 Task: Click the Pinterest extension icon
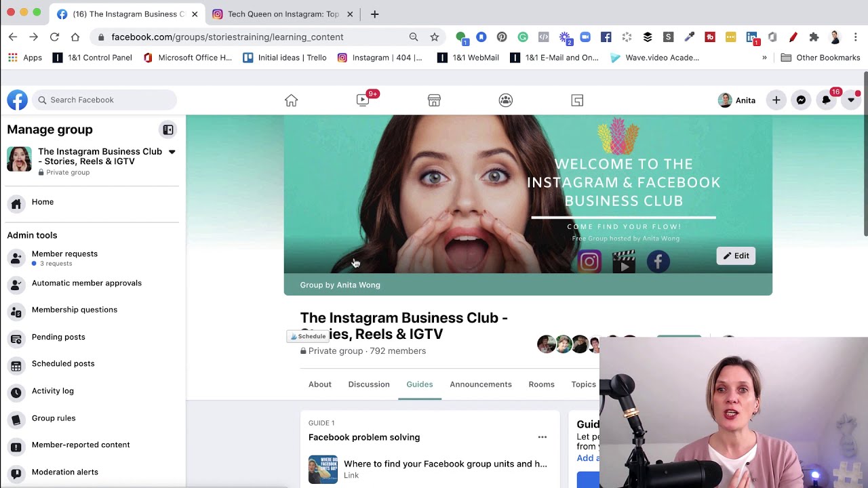click(502, 37)
